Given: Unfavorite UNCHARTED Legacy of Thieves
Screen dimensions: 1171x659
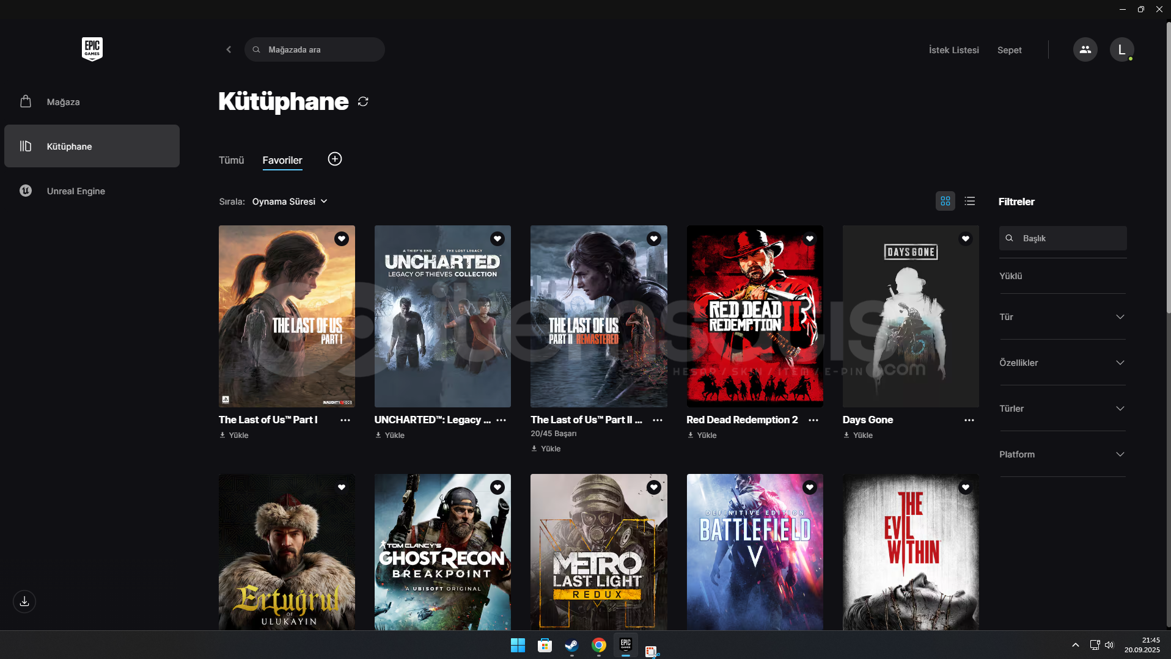Looking at the screenshot, I should [x=497, y=239].
